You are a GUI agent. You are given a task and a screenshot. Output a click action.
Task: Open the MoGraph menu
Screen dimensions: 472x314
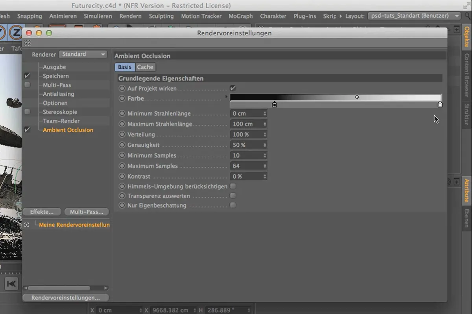pos(241,16)
